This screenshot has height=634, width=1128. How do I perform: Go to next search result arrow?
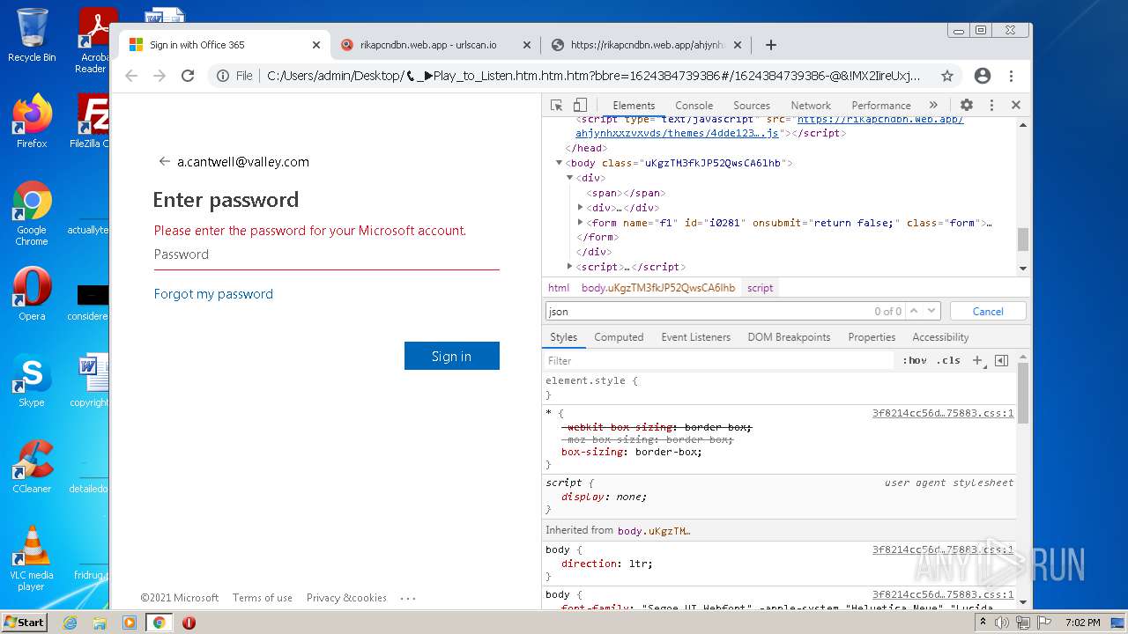point(932,311)
